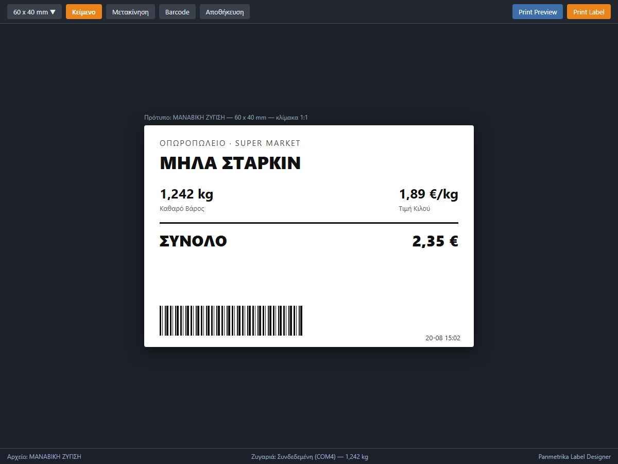Screen dimensions: 618x464
Task: Select the ΟΠΩΡΟΠΩΛΕΙΟ · SUPER MARKET header
Action: coord(230,143)
